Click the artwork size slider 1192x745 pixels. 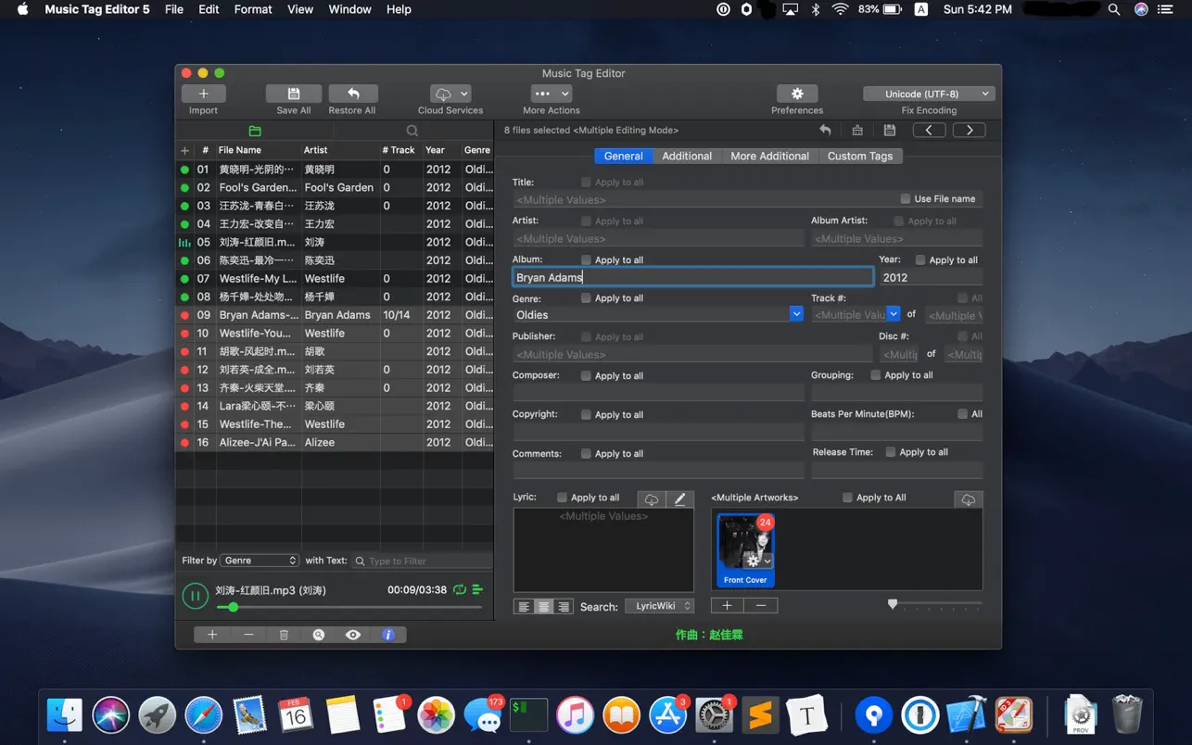[x=893, y=604]
